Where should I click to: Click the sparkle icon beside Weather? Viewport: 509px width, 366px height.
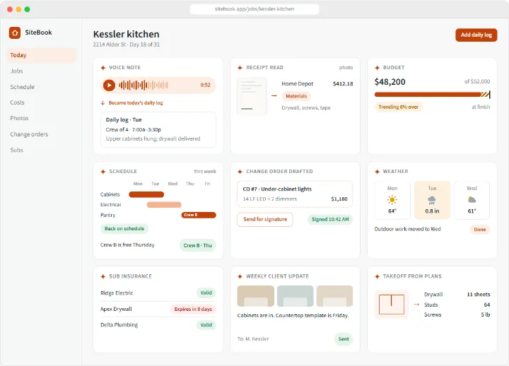[377, 171]
